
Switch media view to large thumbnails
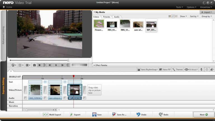[x=170, y=17]
